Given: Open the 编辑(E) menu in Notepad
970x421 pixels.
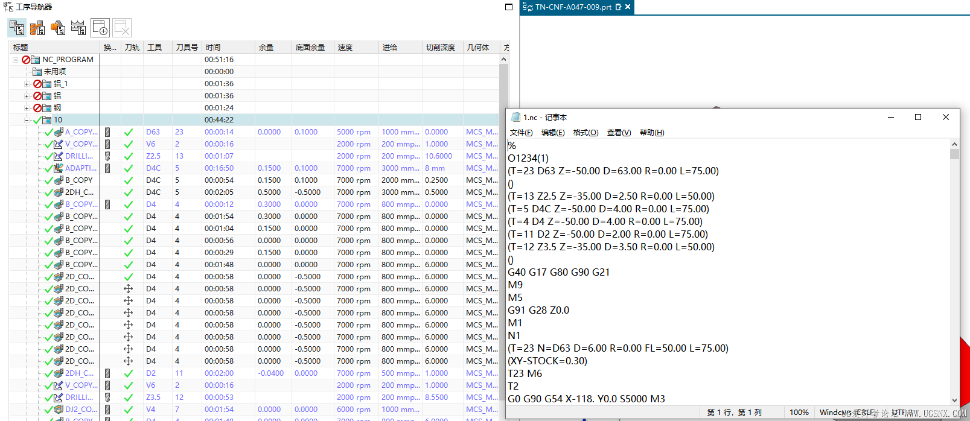Looking at the screenshot, I should point(553,133).
